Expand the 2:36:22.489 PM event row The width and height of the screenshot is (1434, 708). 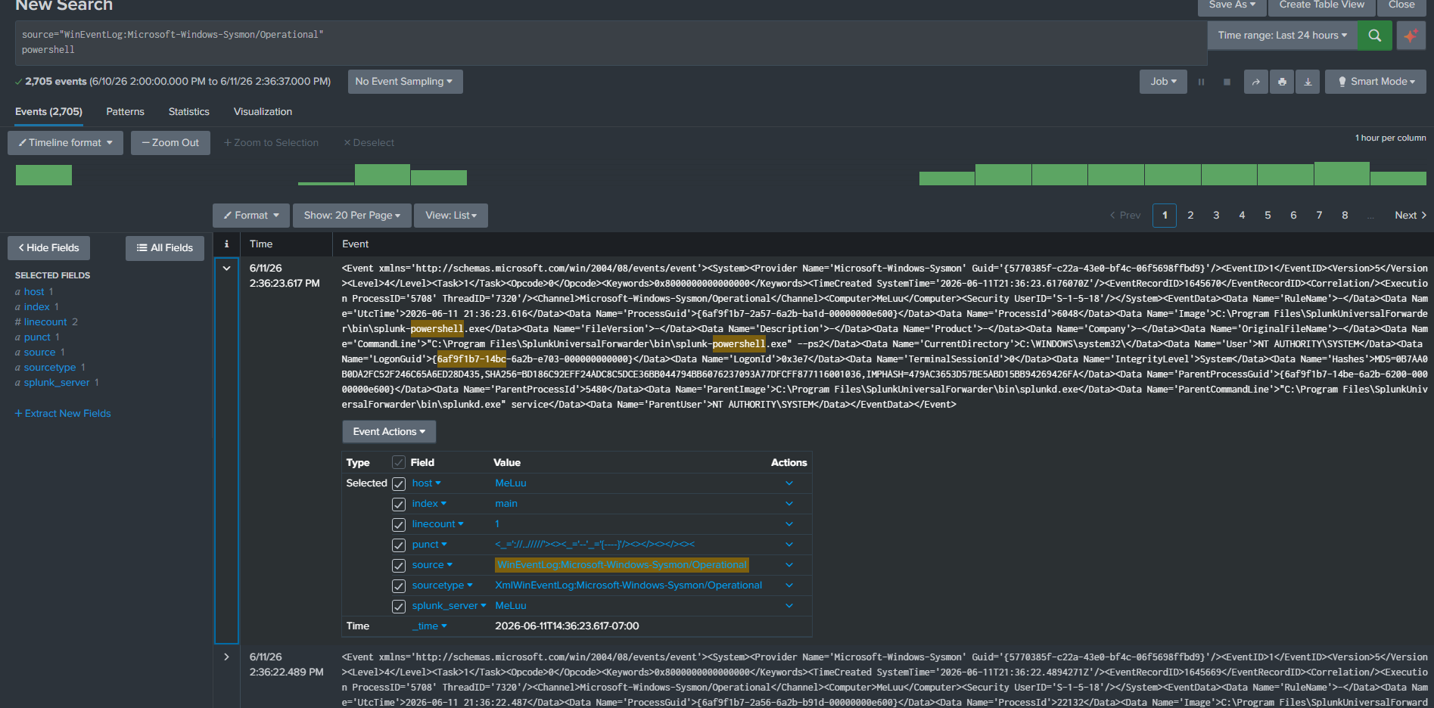[x=226, y=657]
